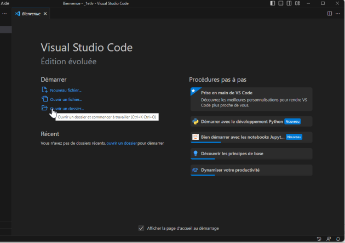Click the feedback icon in status bar
The height and width of the screenshot is (243, 345).
(x=329, y=239)
